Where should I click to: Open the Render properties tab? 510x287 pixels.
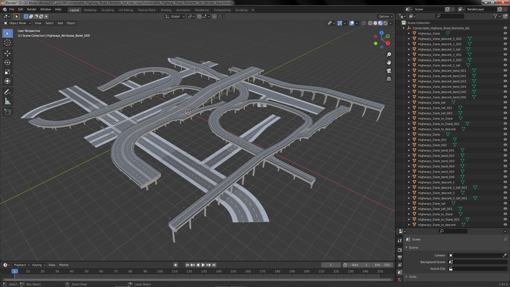[400, 250]
